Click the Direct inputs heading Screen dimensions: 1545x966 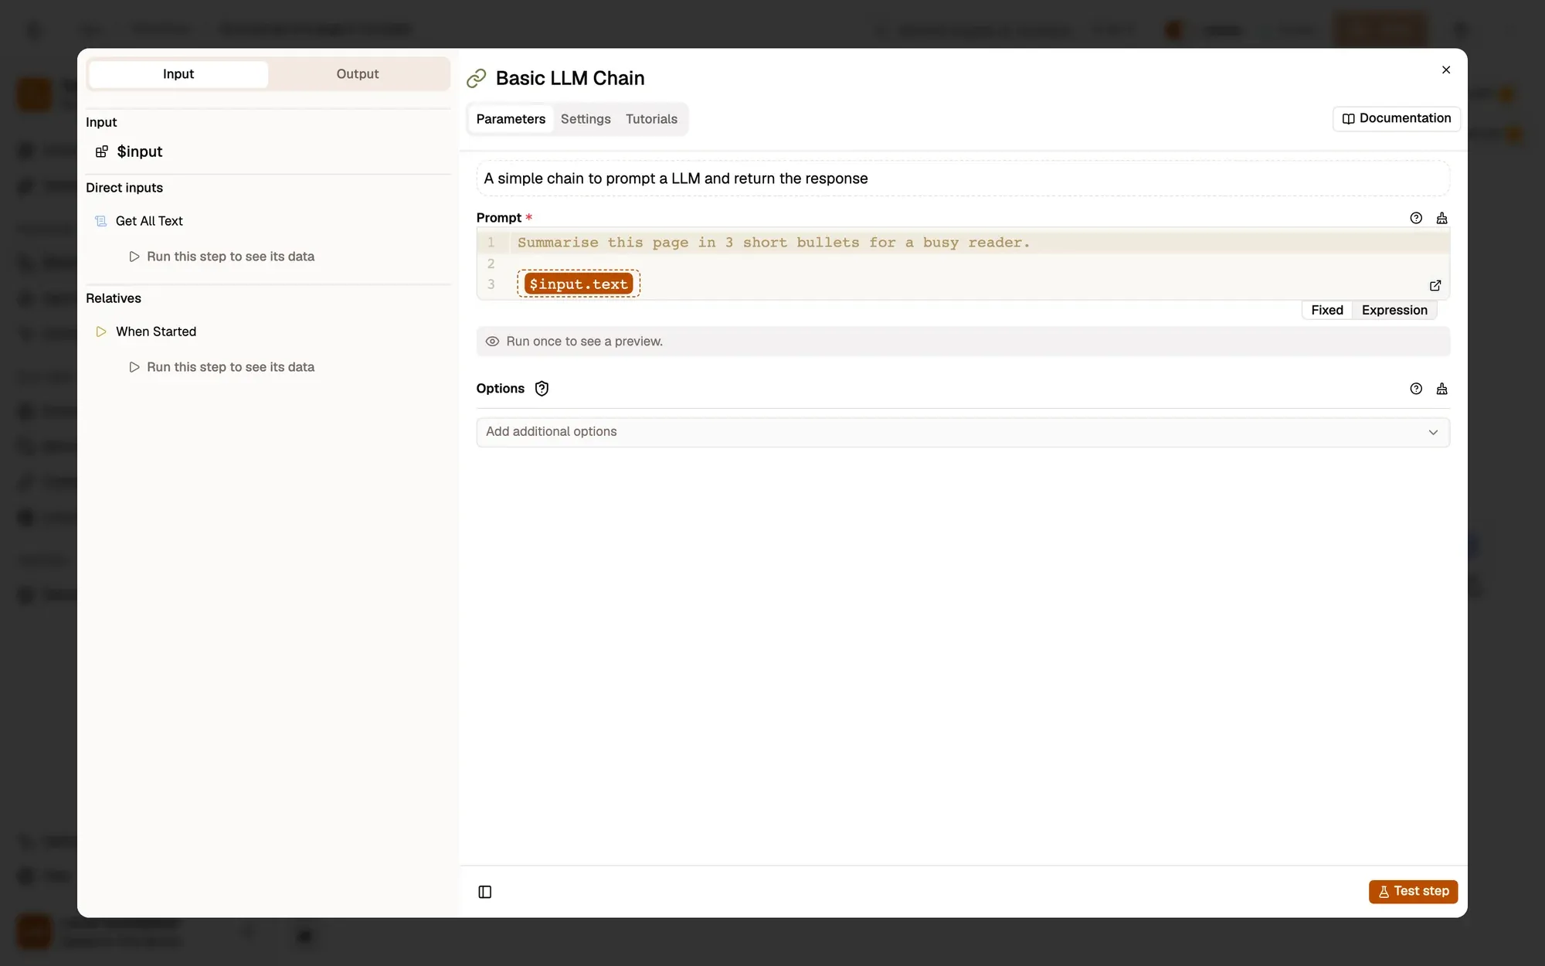124,188
